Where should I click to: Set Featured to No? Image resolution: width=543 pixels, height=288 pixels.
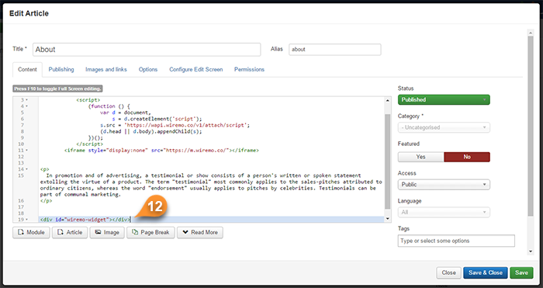[467, 157]
